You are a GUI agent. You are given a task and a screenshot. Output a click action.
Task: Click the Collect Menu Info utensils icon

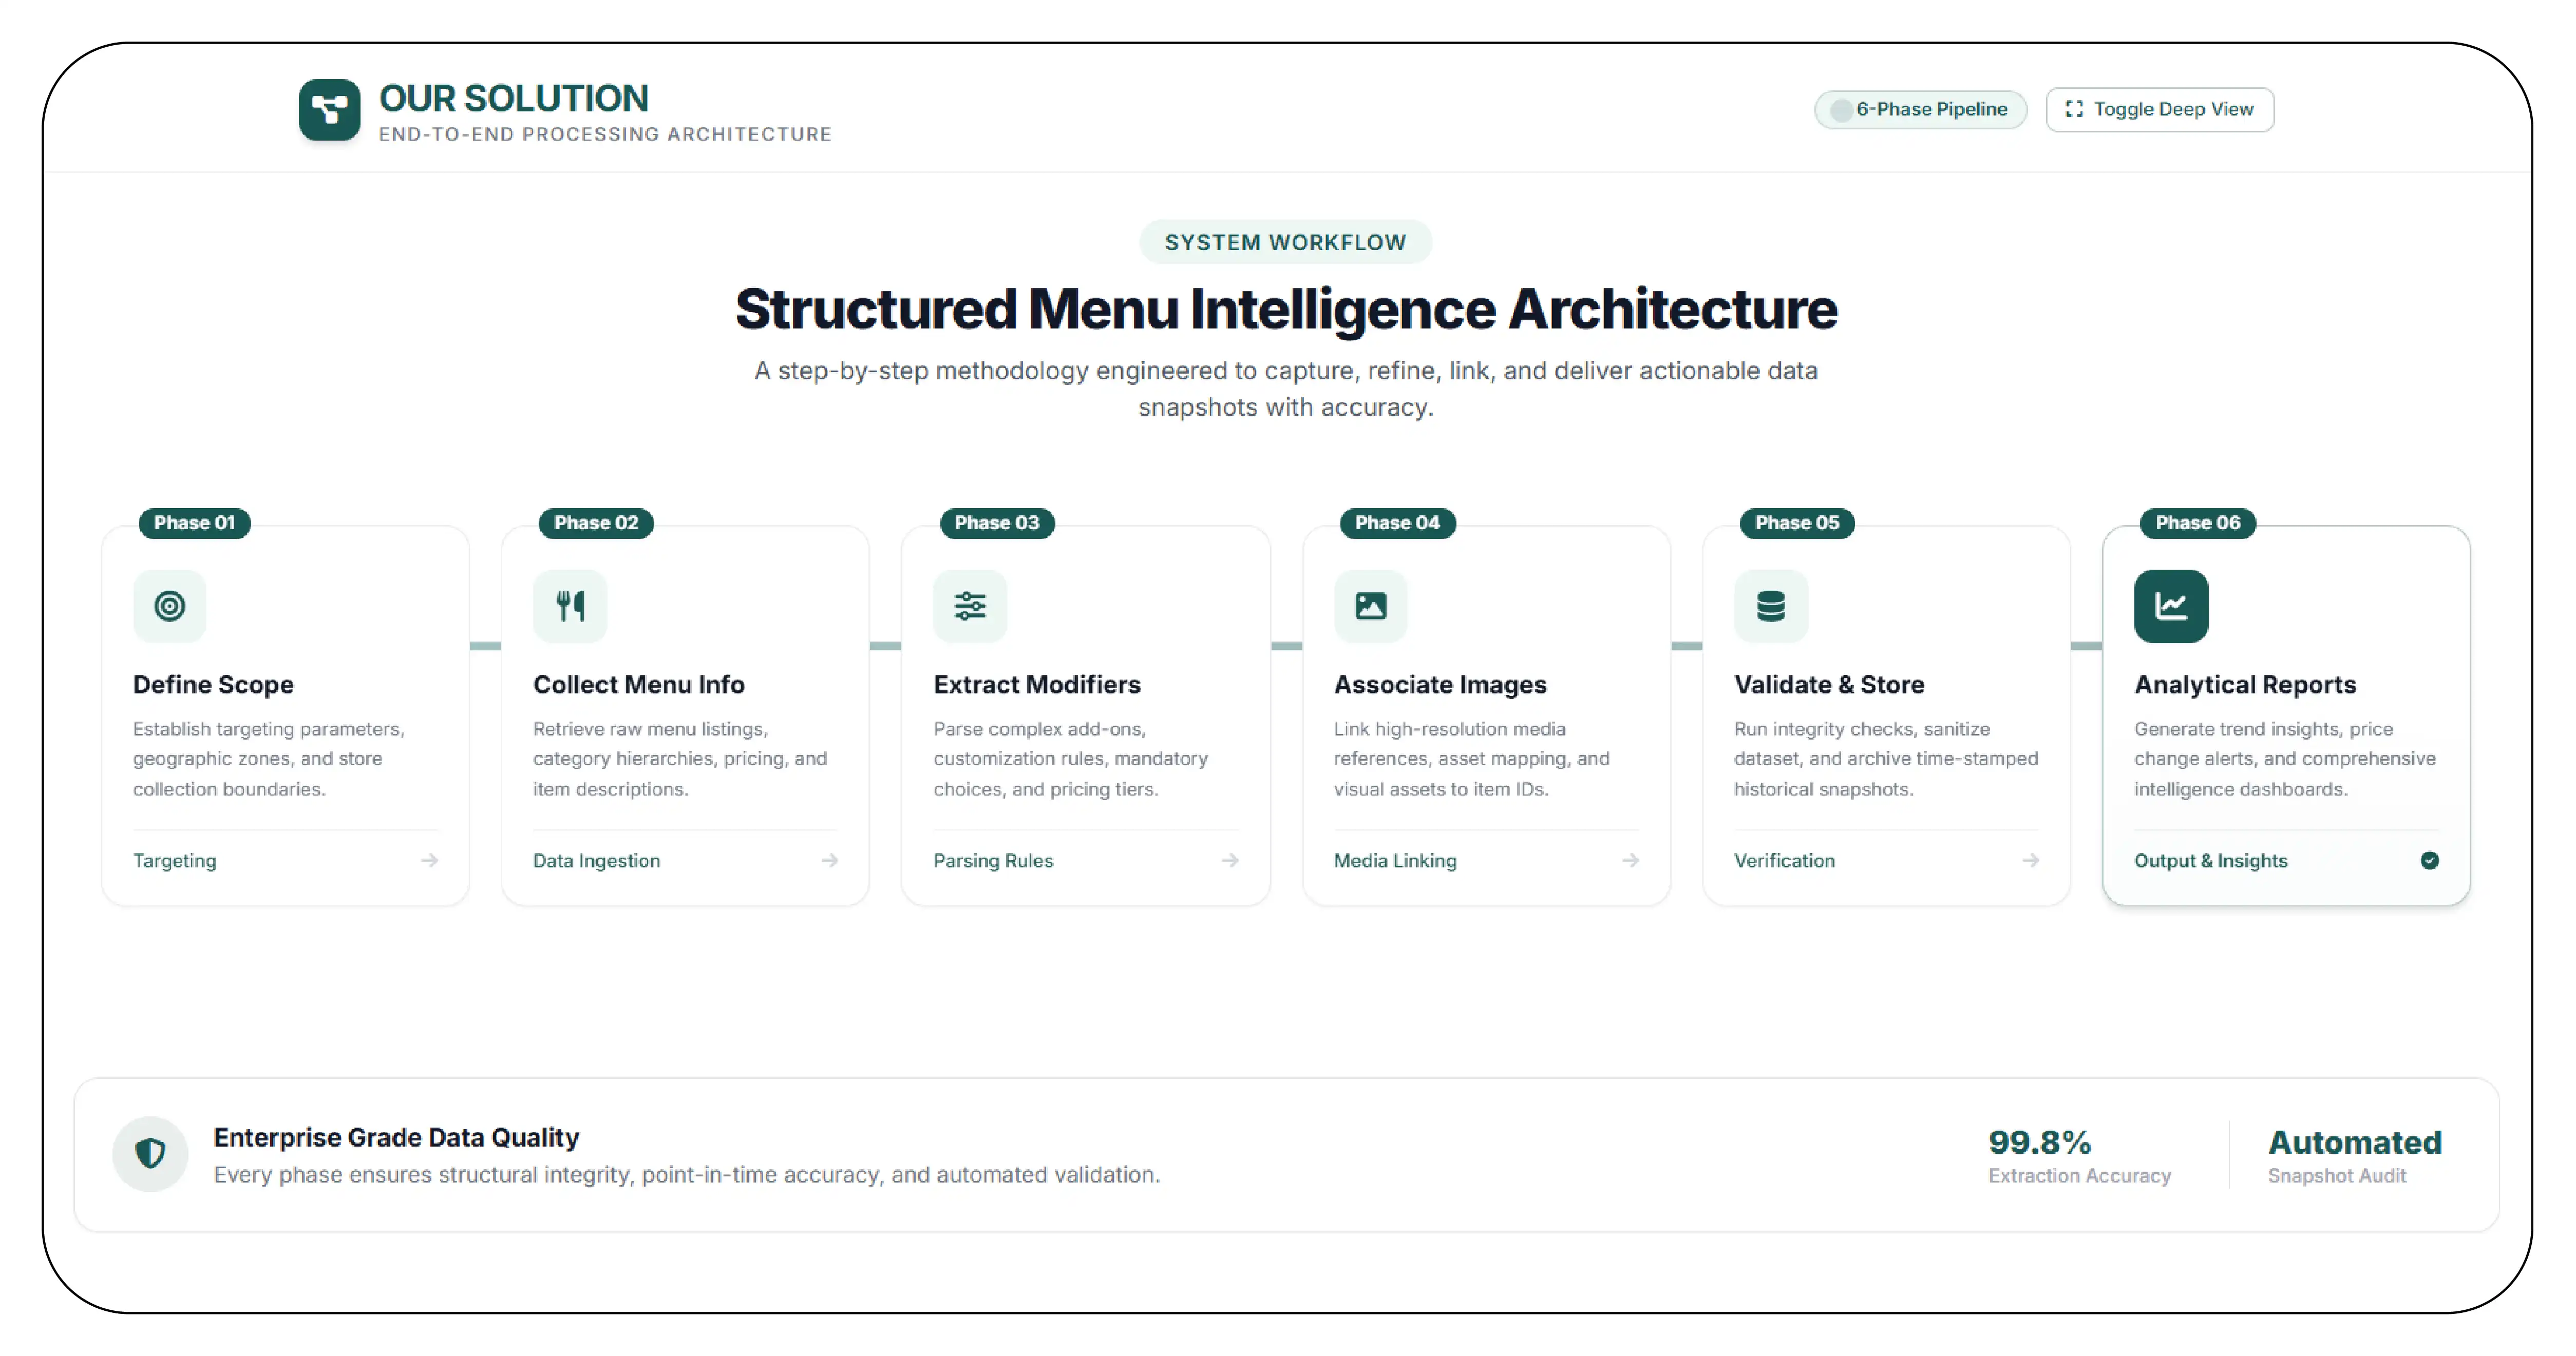[x=570, y=606]
